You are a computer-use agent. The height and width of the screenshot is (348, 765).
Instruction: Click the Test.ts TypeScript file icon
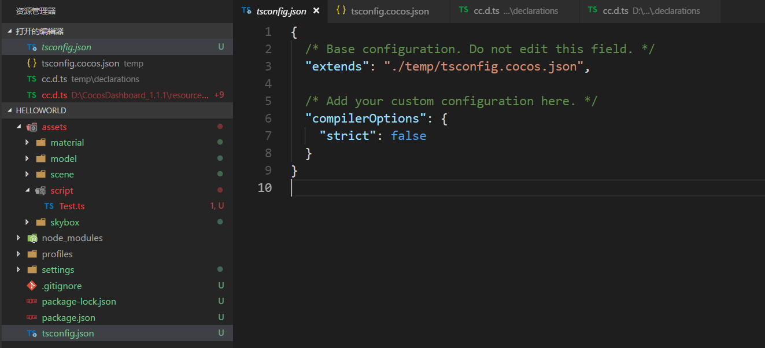pos(49,206)
